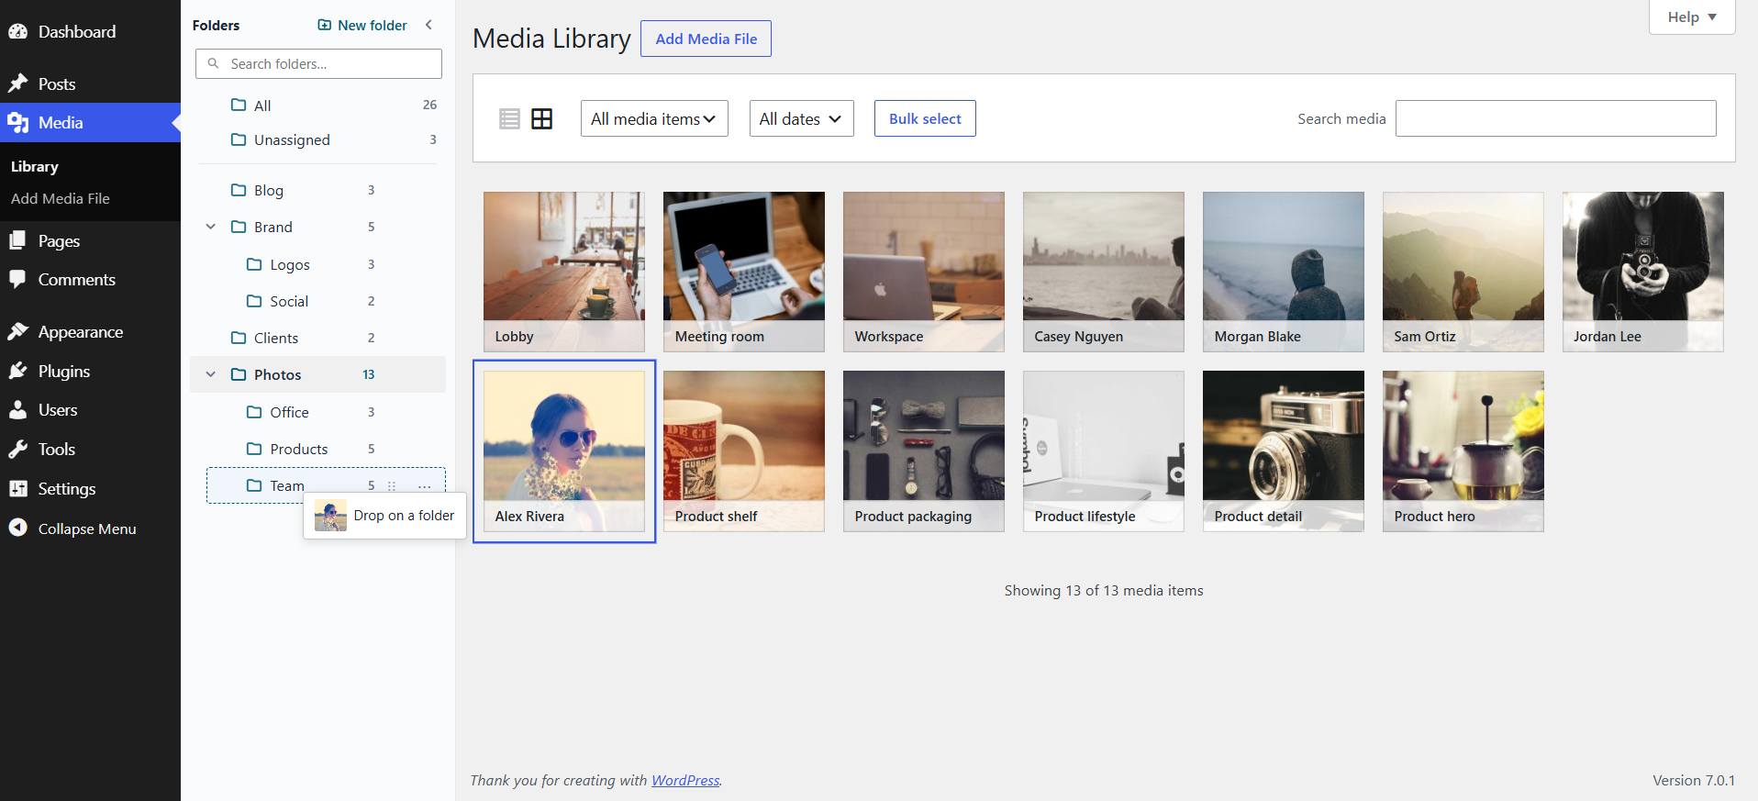
Task: Select the Brand folder label
Action: coord(273,227)
